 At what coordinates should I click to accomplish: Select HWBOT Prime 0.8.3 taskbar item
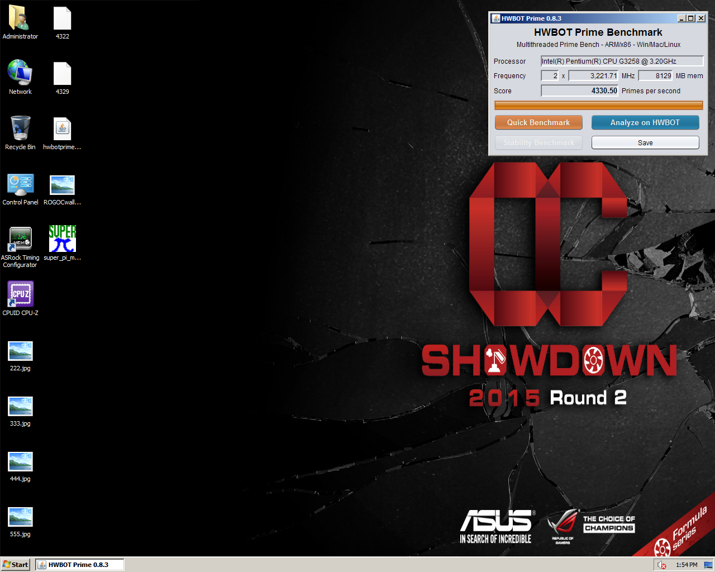(79, 565)
